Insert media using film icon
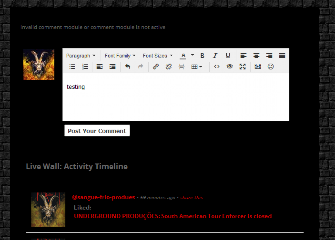The height and width of the screenshot is (240, 335). pyautogui.click(x=258, y=67)
